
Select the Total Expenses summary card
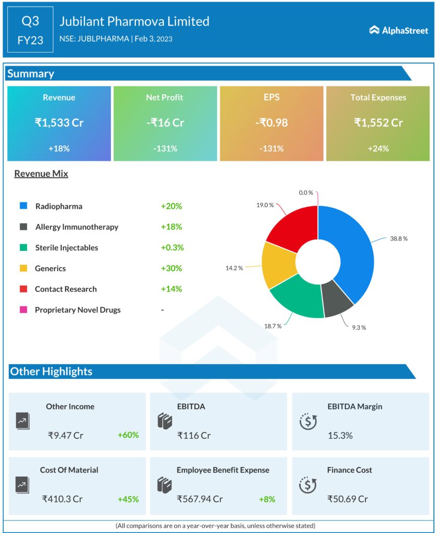point(378,123)
